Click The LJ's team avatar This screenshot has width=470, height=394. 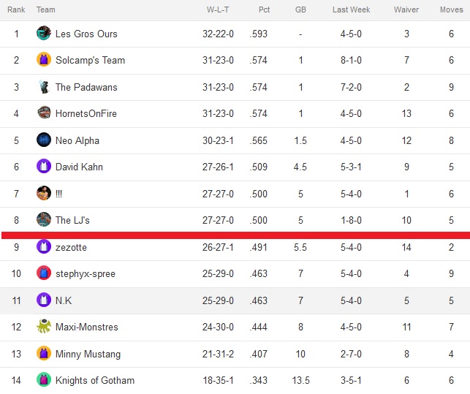[44, 220]
